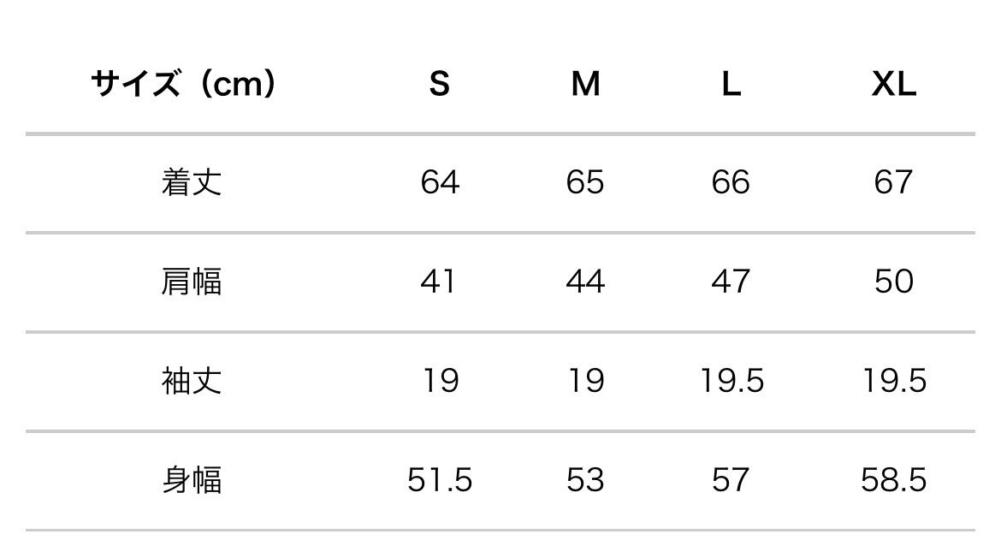Choose the XL size column header
Screen dimensions: 1001x546
pyautogui.click(x=894, y=84)
